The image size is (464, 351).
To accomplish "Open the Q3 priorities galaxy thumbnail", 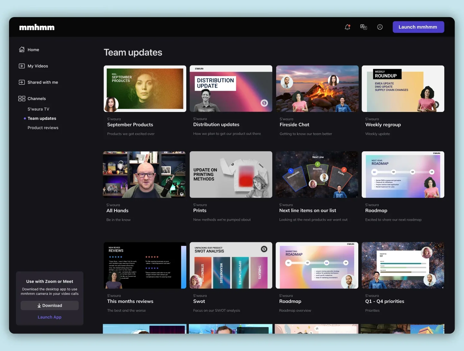I will [403, 266].
